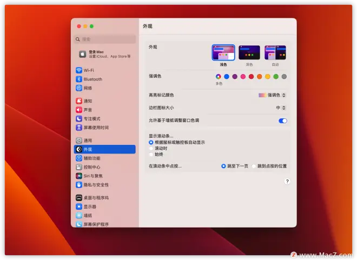Click the search magnifier icon

(x=78, y=39)
